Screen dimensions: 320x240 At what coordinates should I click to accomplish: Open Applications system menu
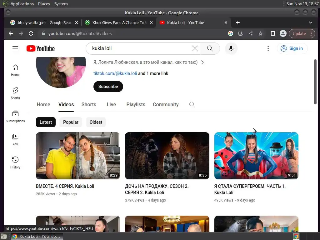click(22, 4)
